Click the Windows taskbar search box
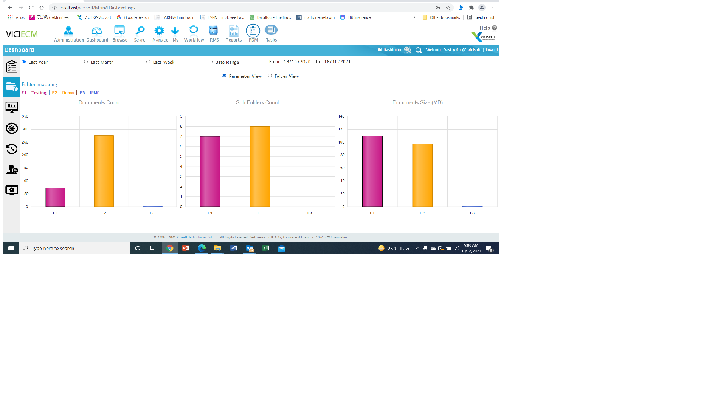Screen dimensions: 726x408 [74, 248]
